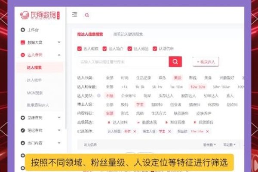Select 模特 under 博主人设
The height and width of the screenshot is (172, 258).
tap(125, 104)
